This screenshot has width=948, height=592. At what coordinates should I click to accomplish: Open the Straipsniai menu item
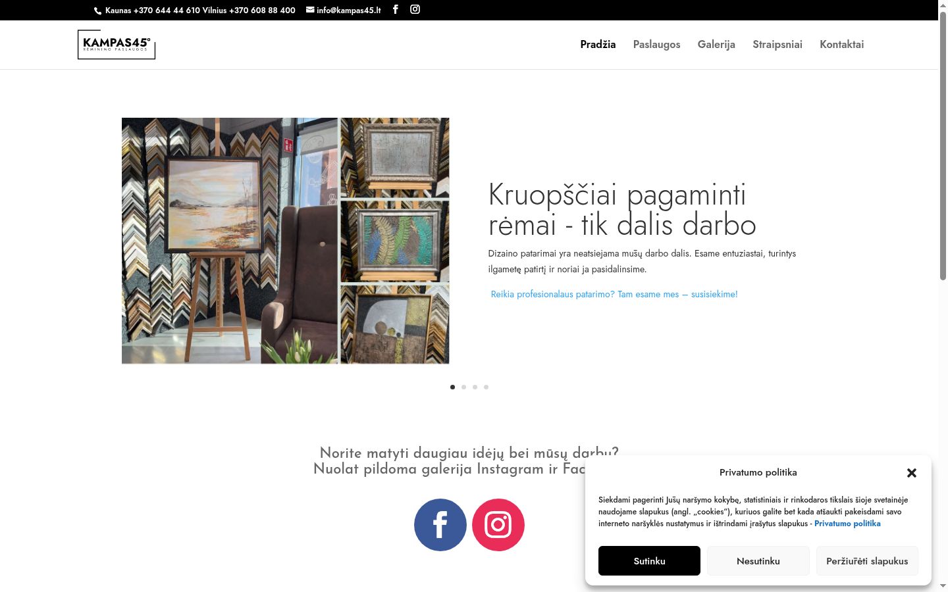777,44
